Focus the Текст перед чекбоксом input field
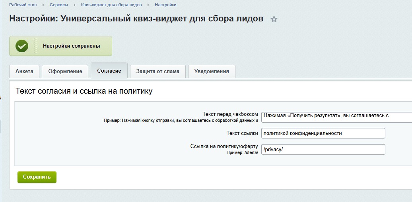 point(336,117)
